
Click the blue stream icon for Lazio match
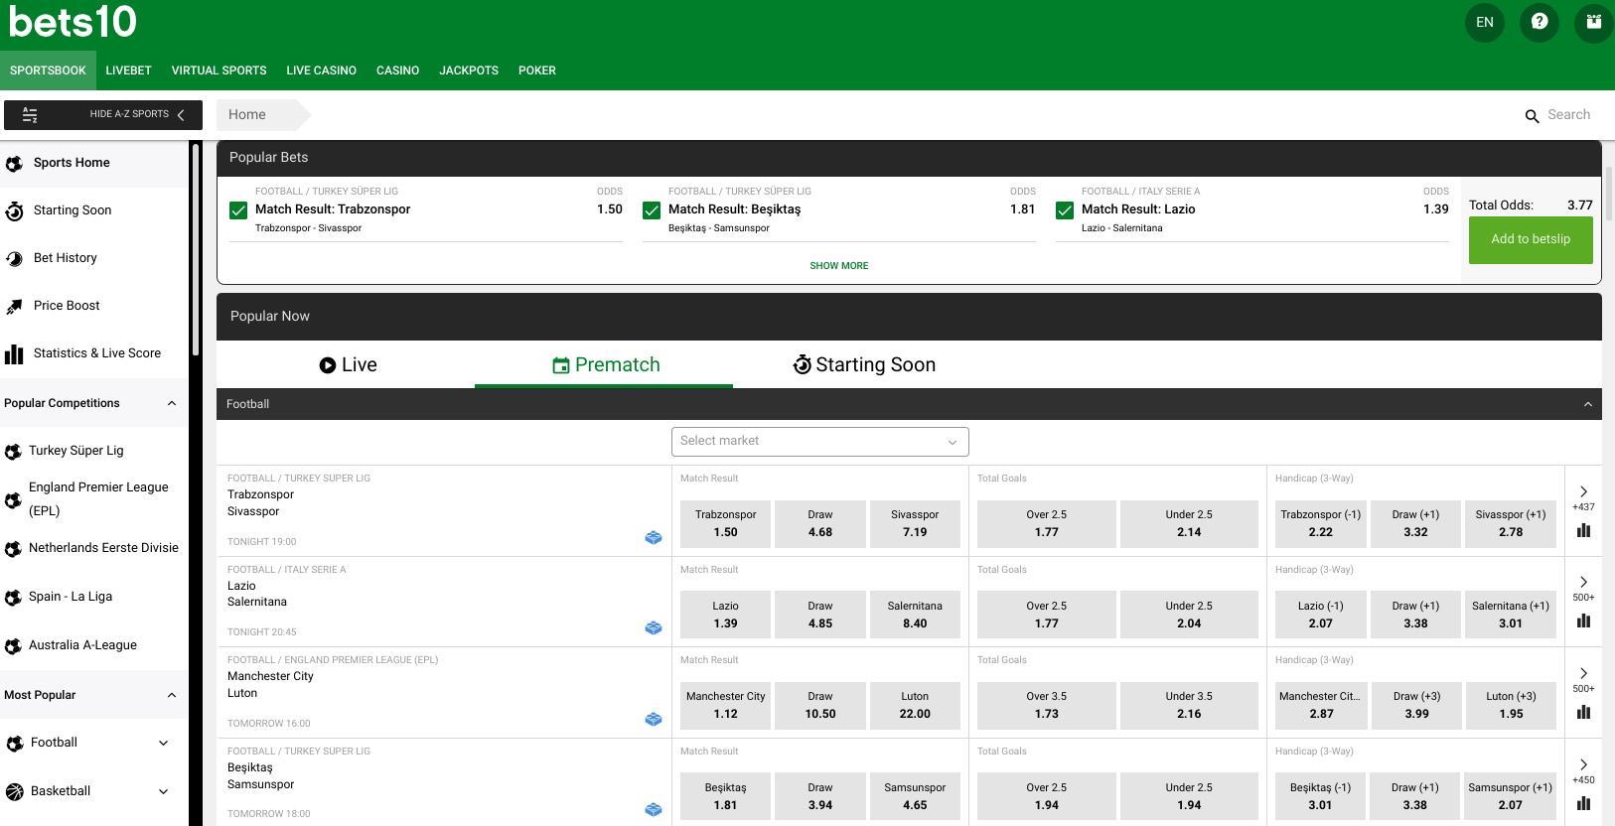[654, 627]
